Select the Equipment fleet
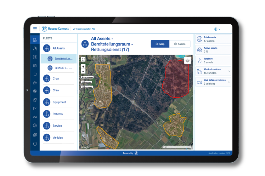This screenshot has height=176, width=265. point(59,102)
